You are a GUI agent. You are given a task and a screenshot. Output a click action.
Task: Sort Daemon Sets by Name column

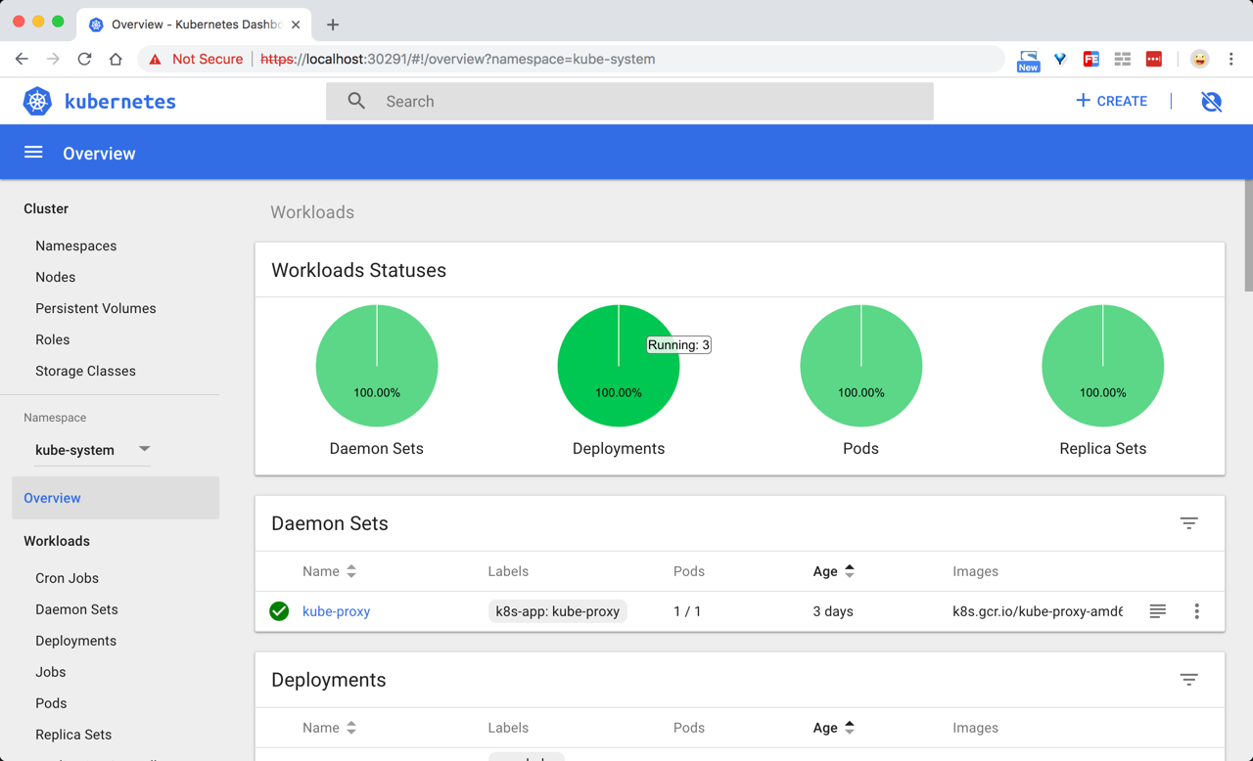(x=329, y=571)
